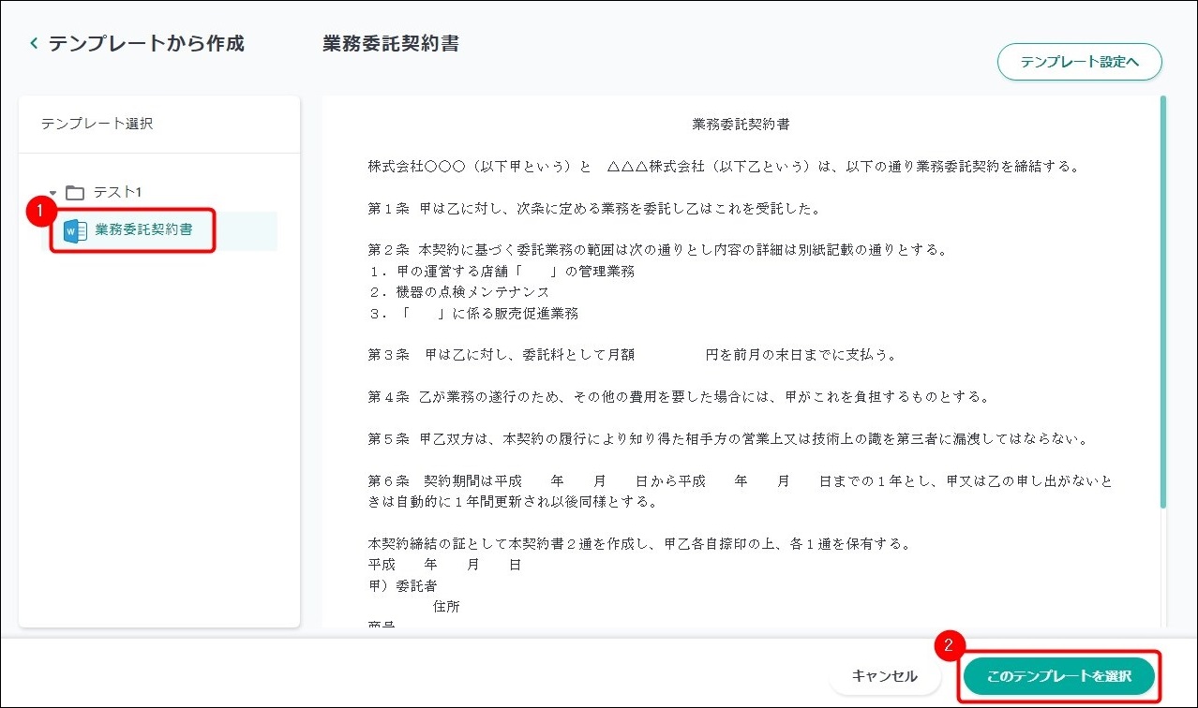This screenshot has height=708, width=1198.
Task: Click the テスト1 folder icon
Action: tap(75, 193)
